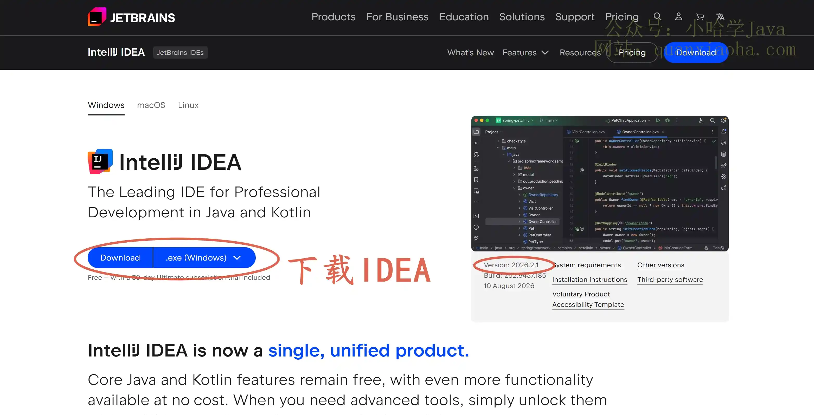
Task: Expand model folder in project tree
Action: 514,175
